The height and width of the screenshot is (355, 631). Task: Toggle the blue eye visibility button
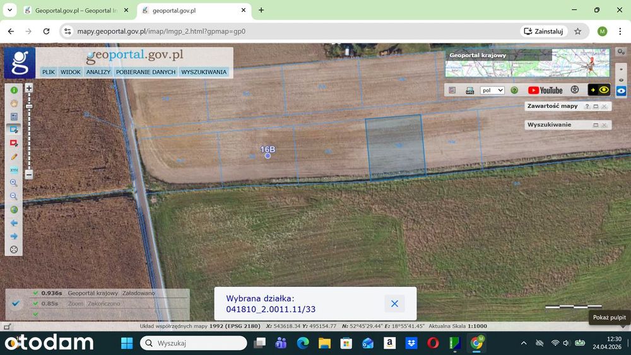(x=621, y=91)
